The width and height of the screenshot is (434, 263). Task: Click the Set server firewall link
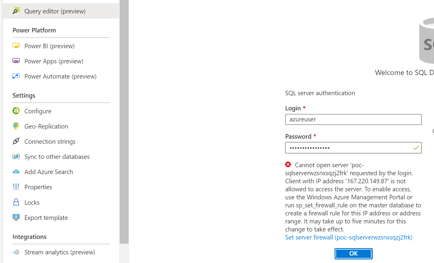349,237
